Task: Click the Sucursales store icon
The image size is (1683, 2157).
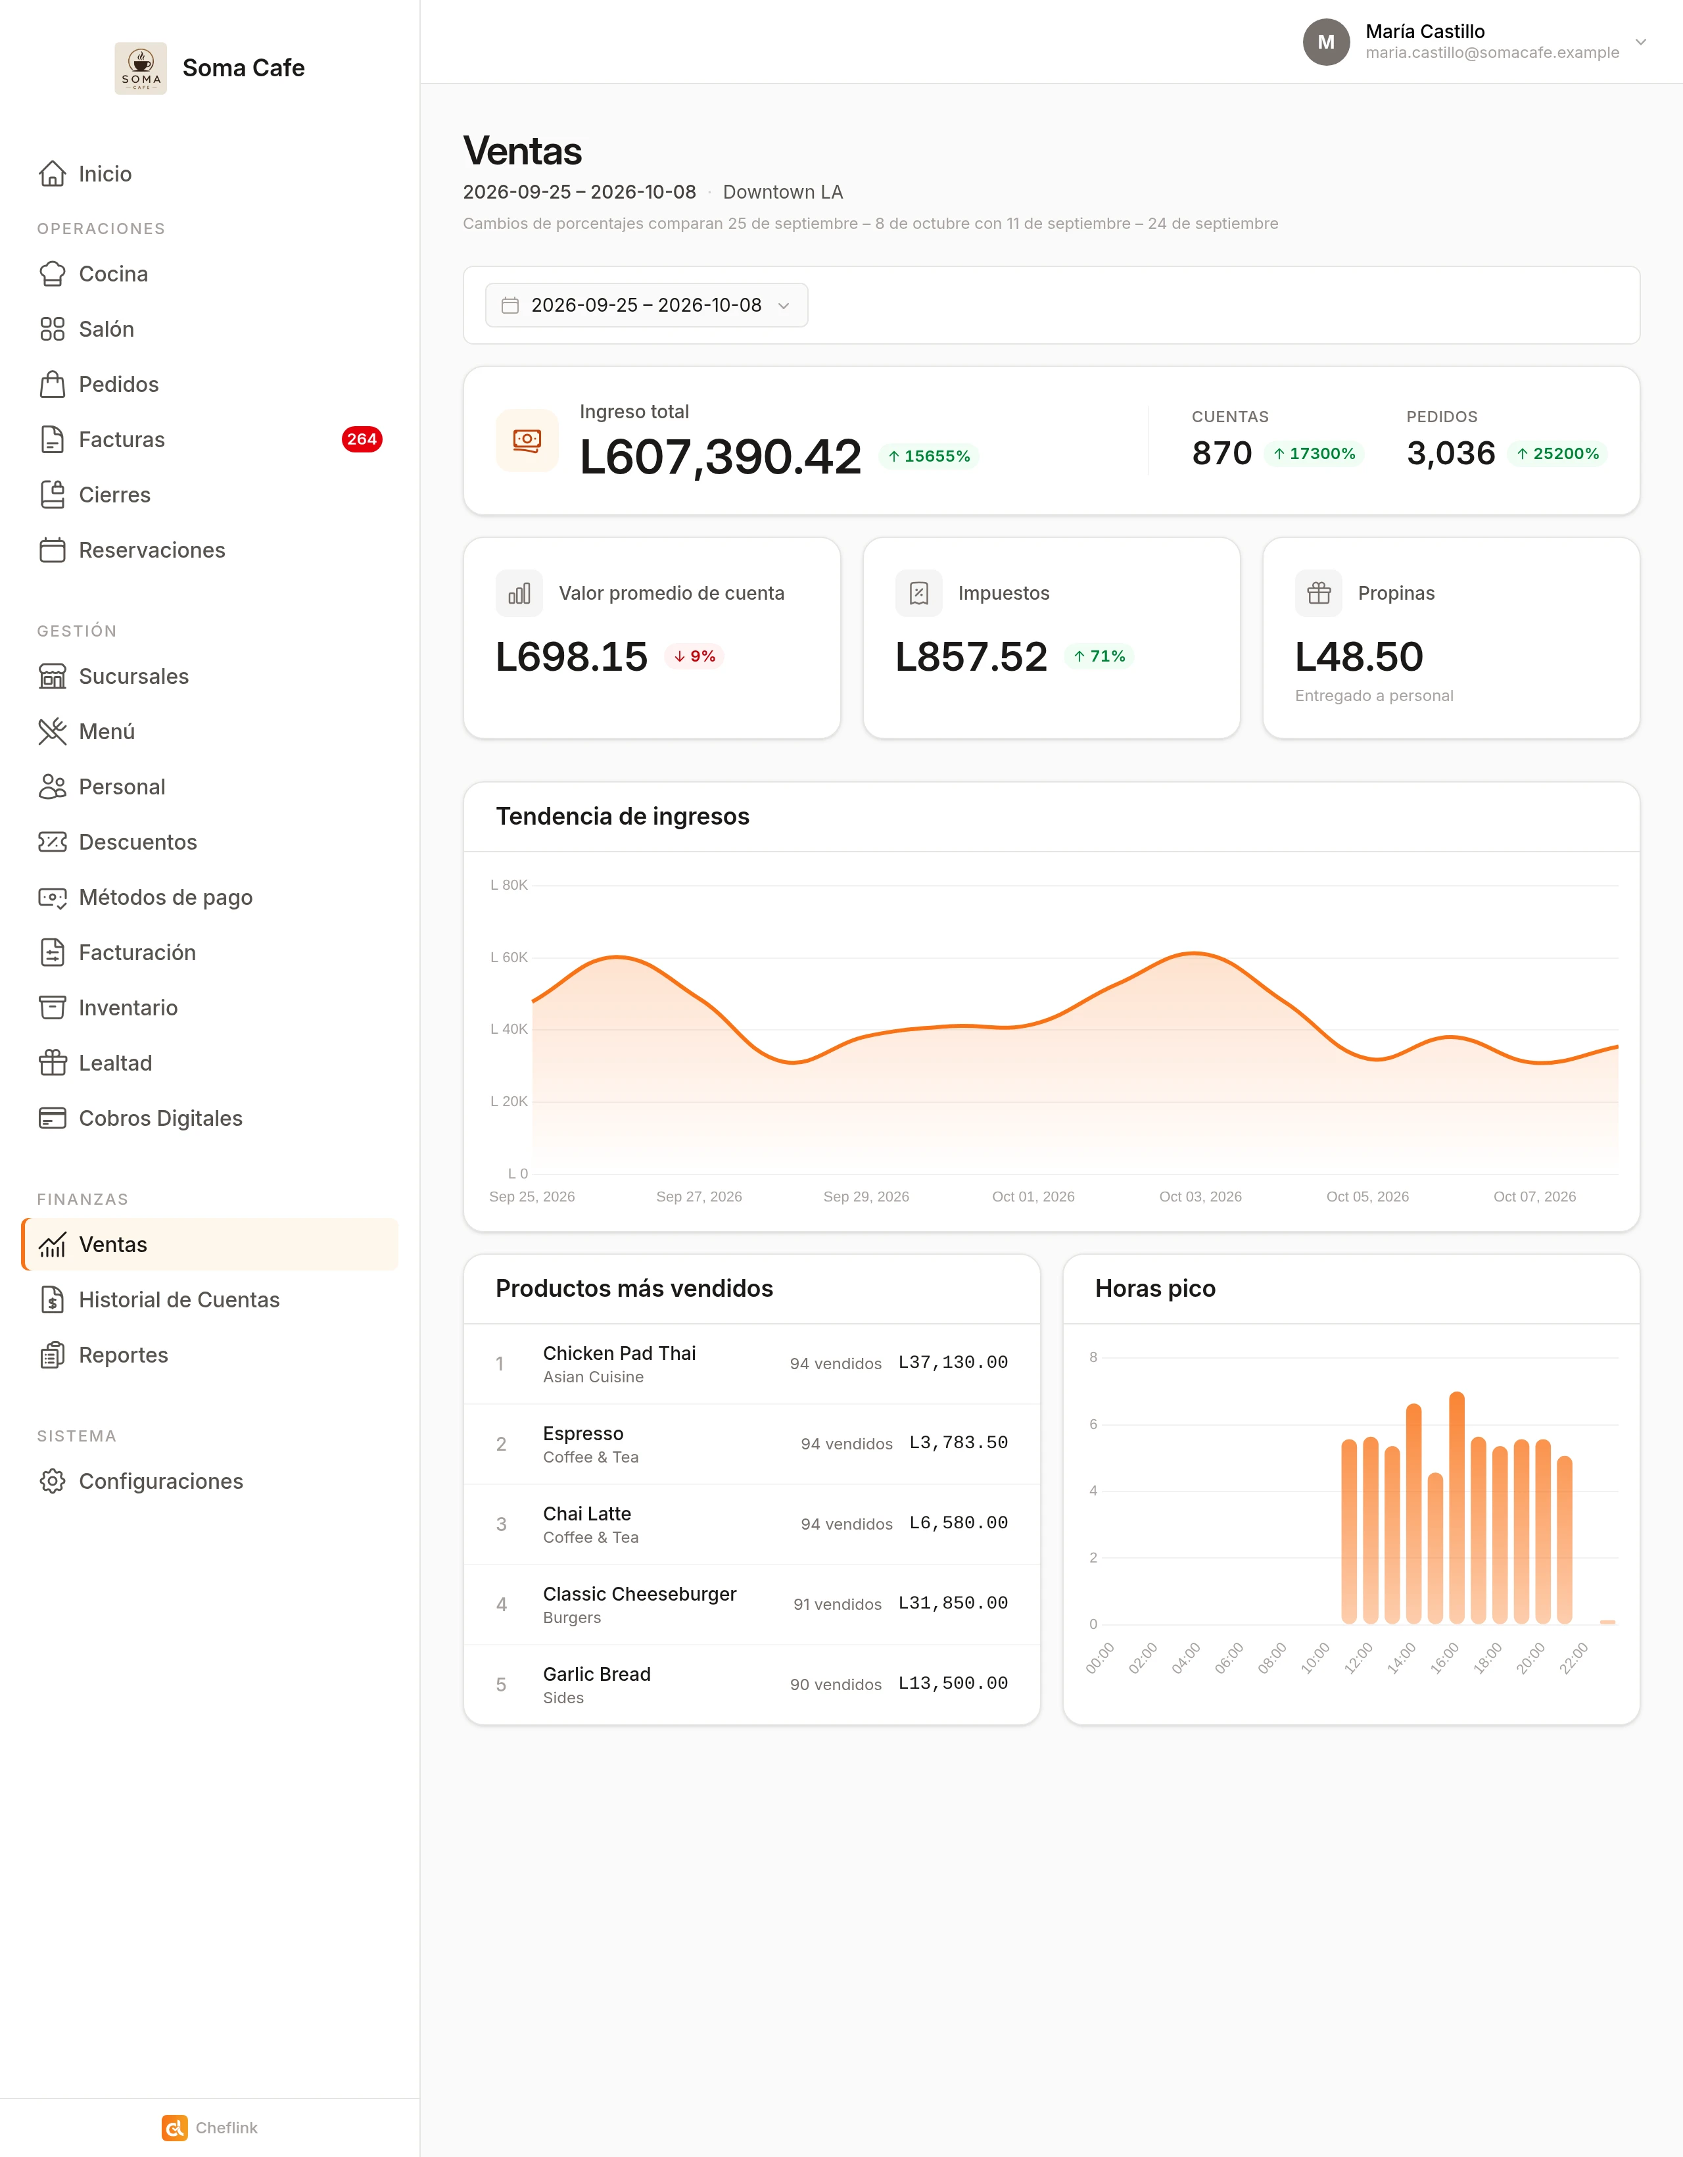Action: 53,677
